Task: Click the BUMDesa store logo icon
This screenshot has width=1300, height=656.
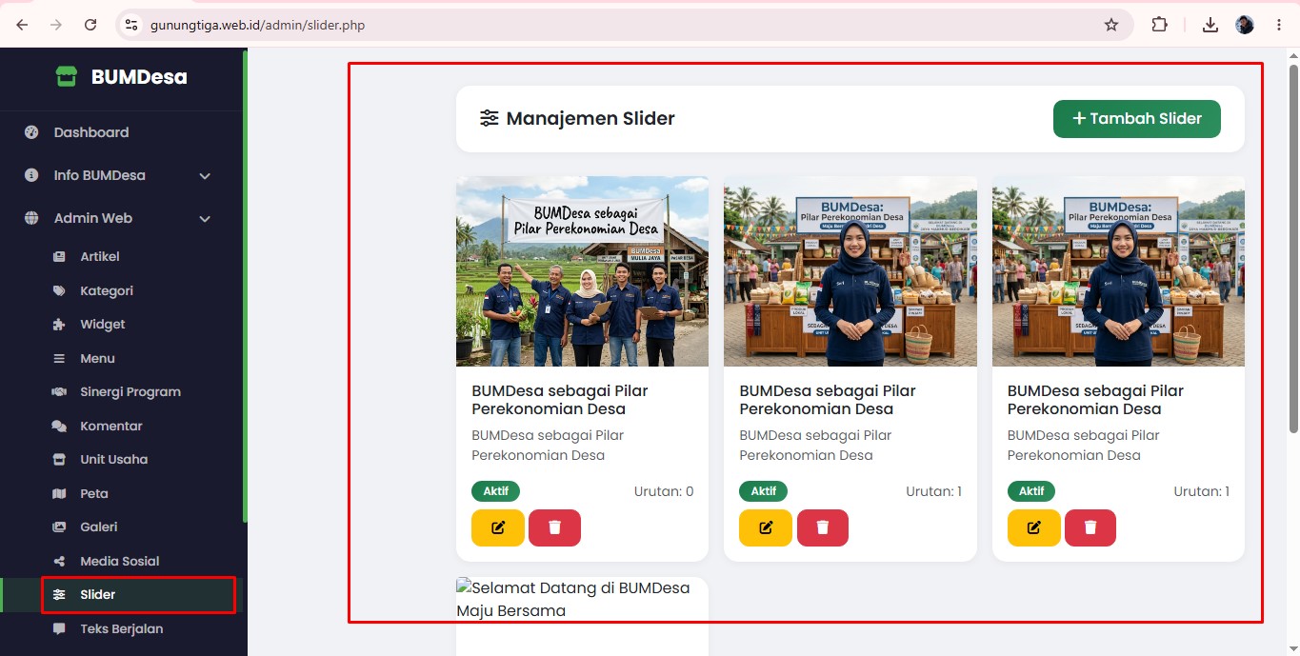Action: click(66, 77)
